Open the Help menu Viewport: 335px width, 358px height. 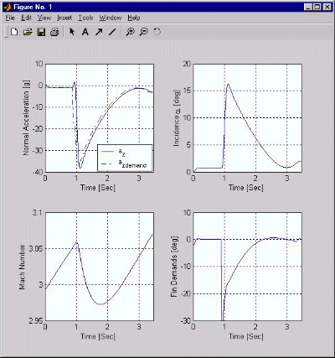(x=134, y=18)
